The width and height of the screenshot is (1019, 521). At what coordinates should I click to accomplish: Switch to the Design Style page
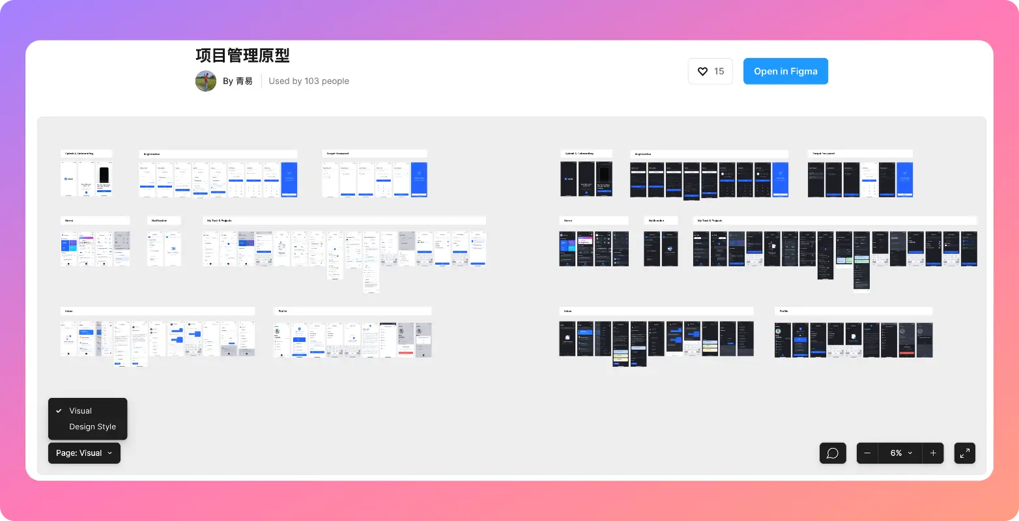93,427
